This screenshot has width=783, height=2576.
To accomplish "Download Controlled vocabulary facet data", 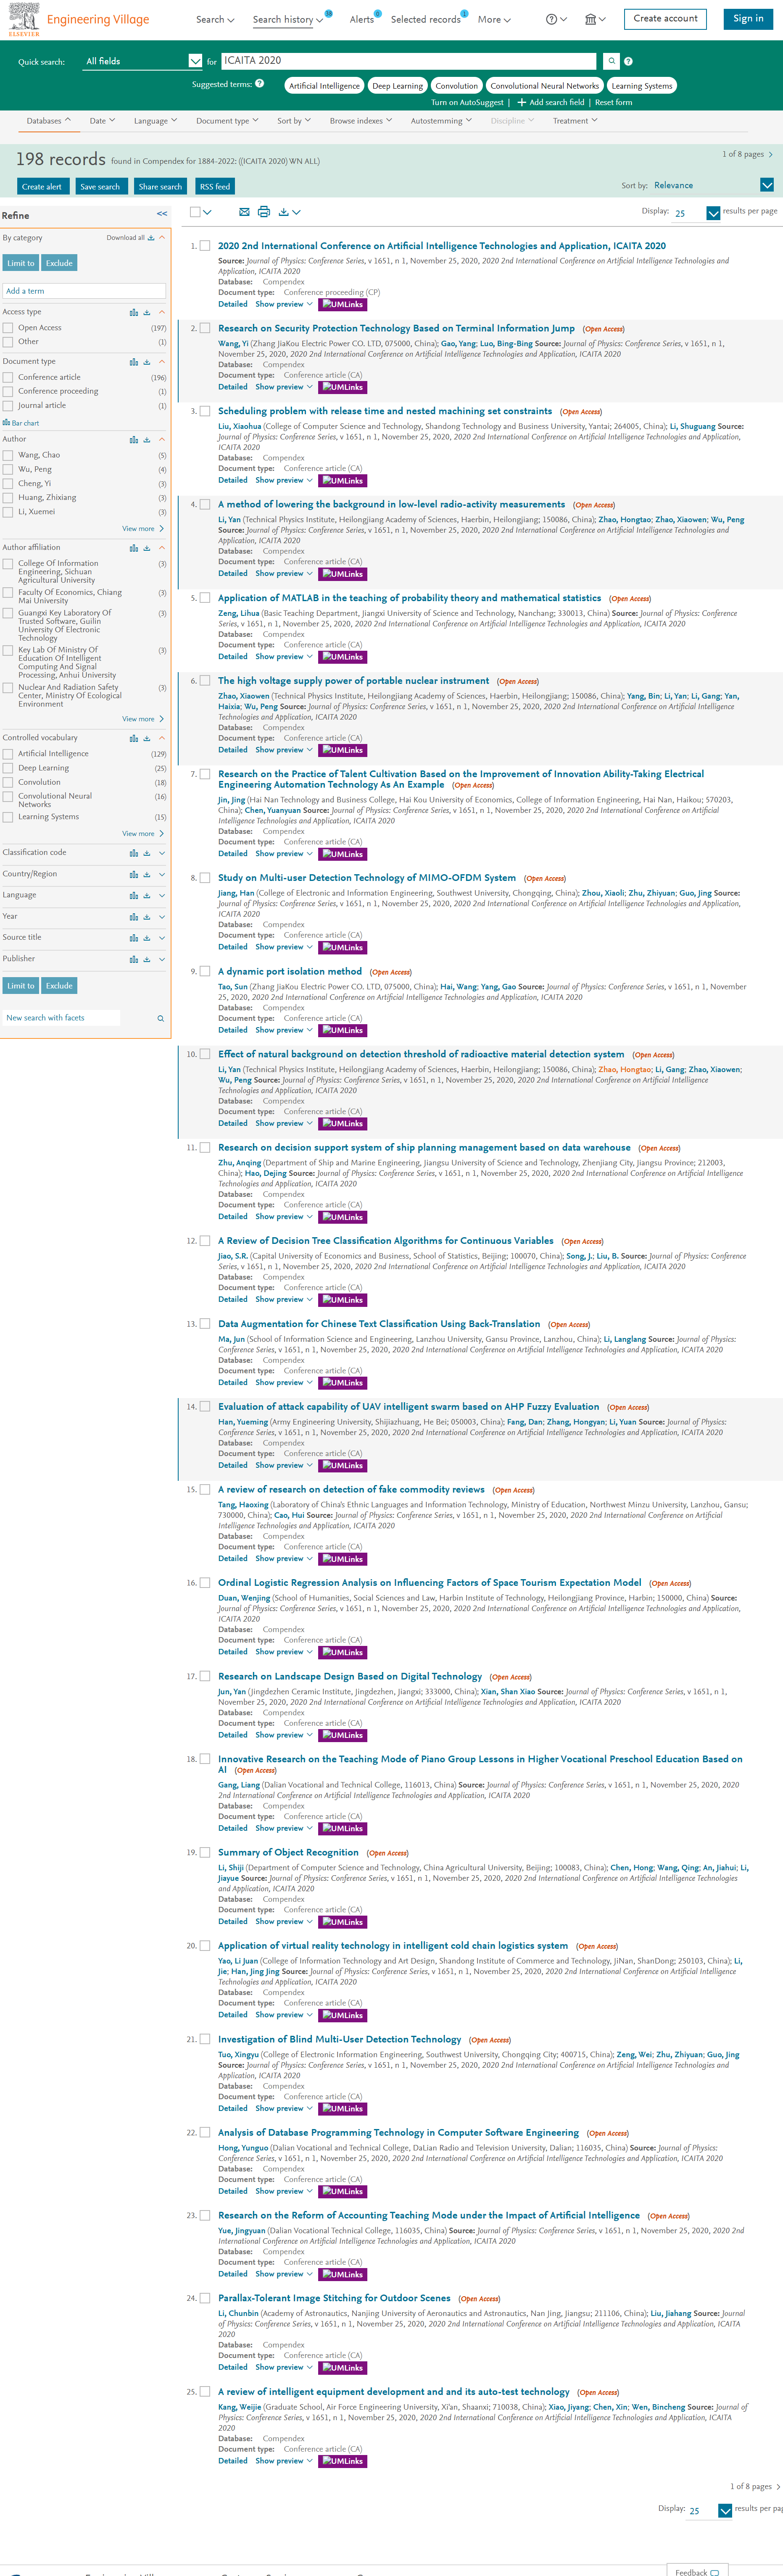I will tap(147, 738).
